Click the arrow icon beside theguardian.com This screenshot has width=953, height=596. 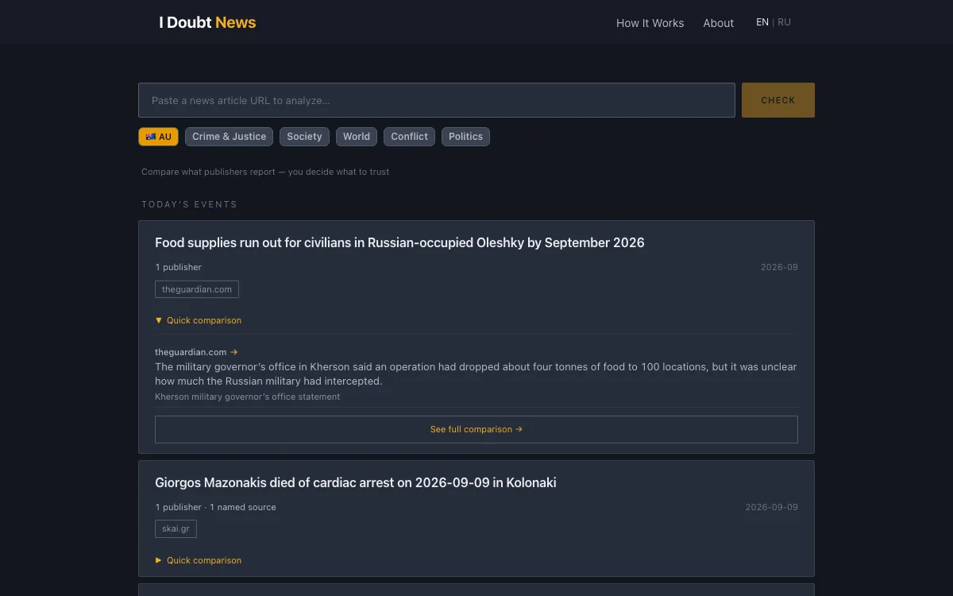[x=234, y=352]
